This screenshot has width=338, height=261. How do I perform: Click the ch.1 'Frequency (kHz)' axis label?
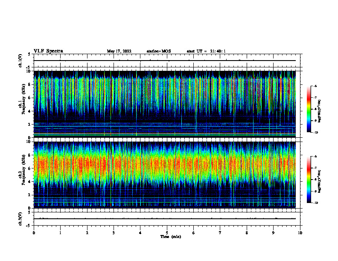click(x=23, y=99)
